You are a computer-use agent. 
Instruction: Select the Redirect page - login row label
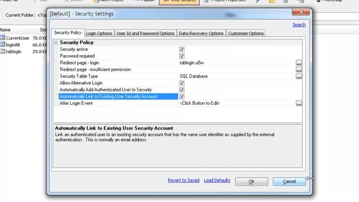coord(80,63)
